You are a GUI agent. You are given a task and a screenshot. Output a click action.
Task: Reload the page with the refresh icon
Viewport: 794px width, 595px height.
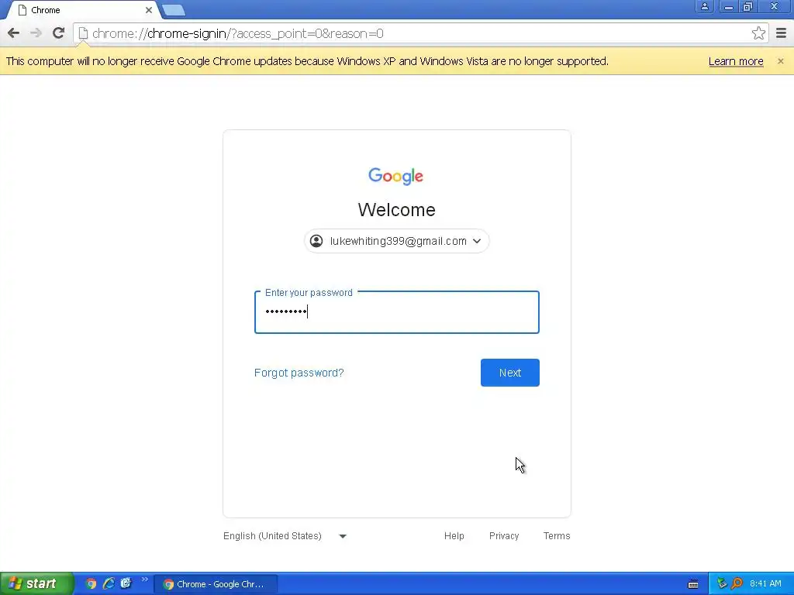click(59, 33)
